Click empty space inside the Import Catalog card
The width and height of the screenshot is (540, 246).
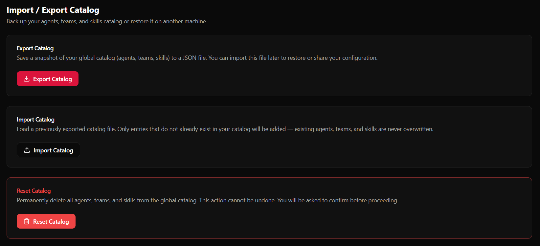tap(296, 151)
